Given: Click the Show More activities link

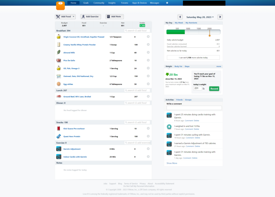Looking at the screenshot, I should pyautogui.click(x=172, y=163).
